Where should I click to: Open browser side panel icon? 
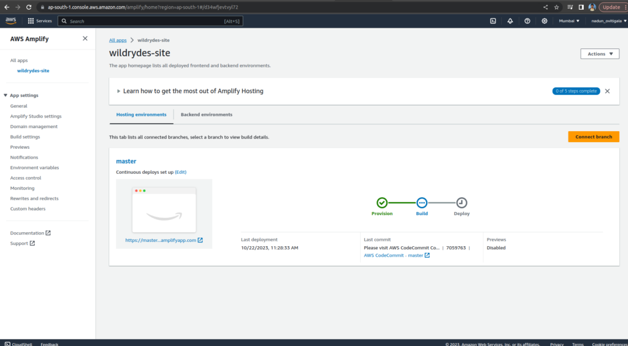581,7
